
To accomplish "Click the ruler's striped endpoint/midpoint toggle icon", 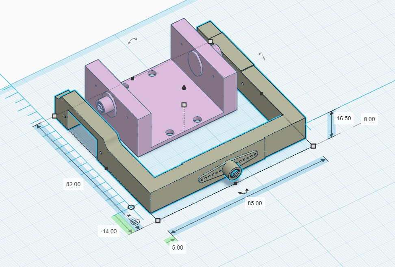I will pyautogui.click(x=135, y=221).
